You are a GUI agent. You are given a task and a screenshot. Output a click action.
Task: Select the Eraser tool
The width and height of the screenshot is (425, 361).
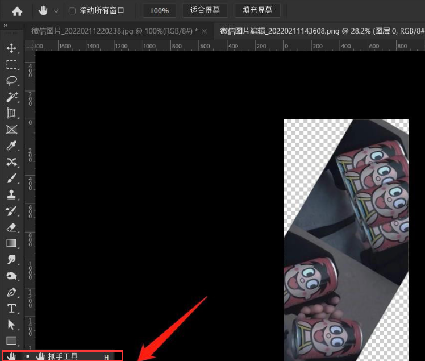(11, 227)
